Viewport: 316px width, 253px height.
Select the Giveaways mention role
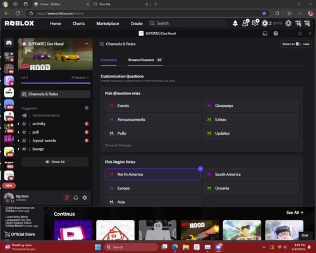pos(250,106)
